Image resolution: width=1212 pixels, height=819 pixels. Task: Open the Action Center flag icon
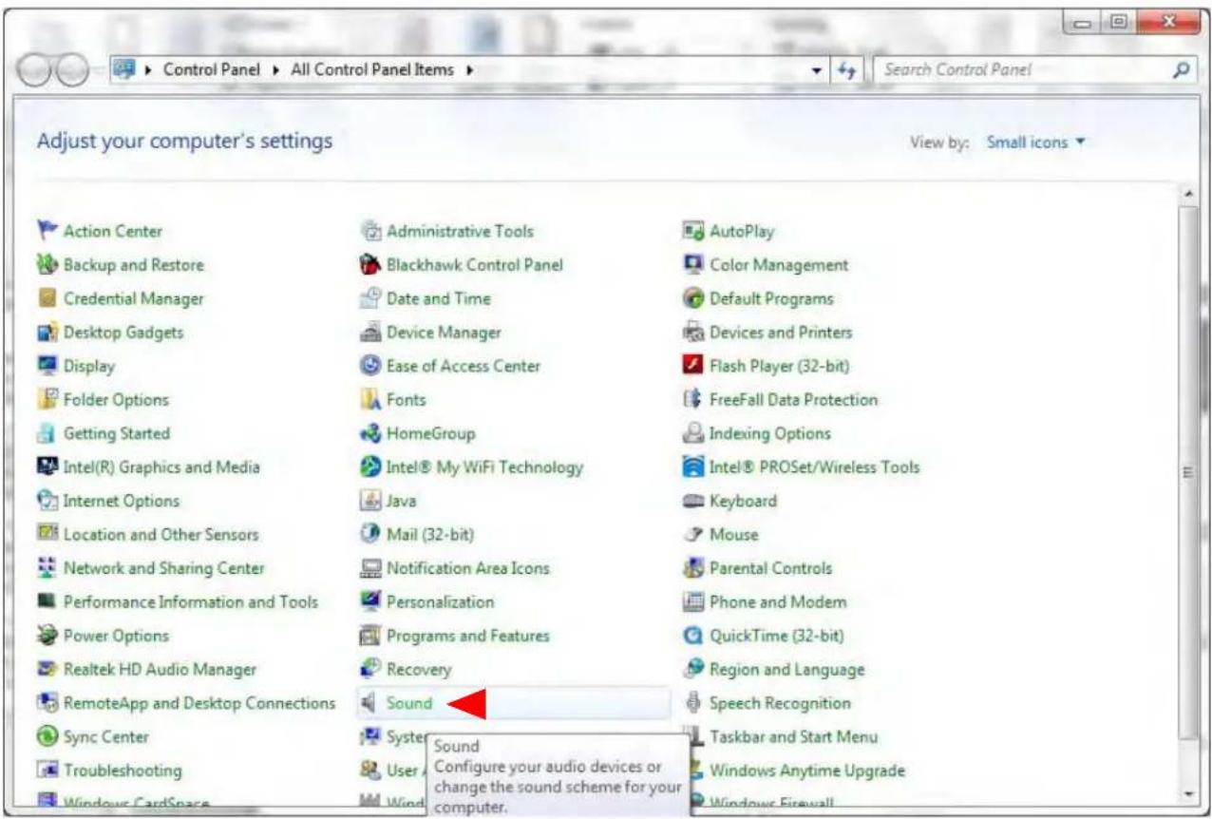click(x=47, y=231)
